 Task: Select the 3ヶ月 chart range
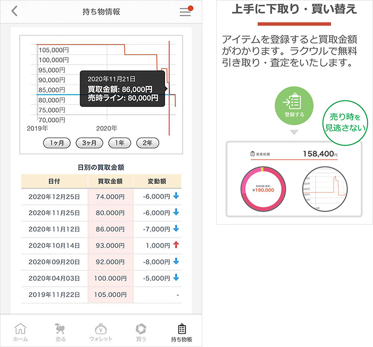pos(89,143)
